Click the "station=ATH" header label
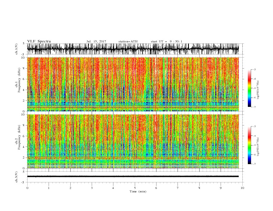This screenshot has width=273, height=211. coord(128,41)
